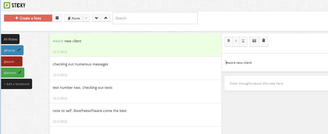Viewport: 328px width, 134px height.
Task: Delete the note using trash icon
Action: (x=264, y=40)
